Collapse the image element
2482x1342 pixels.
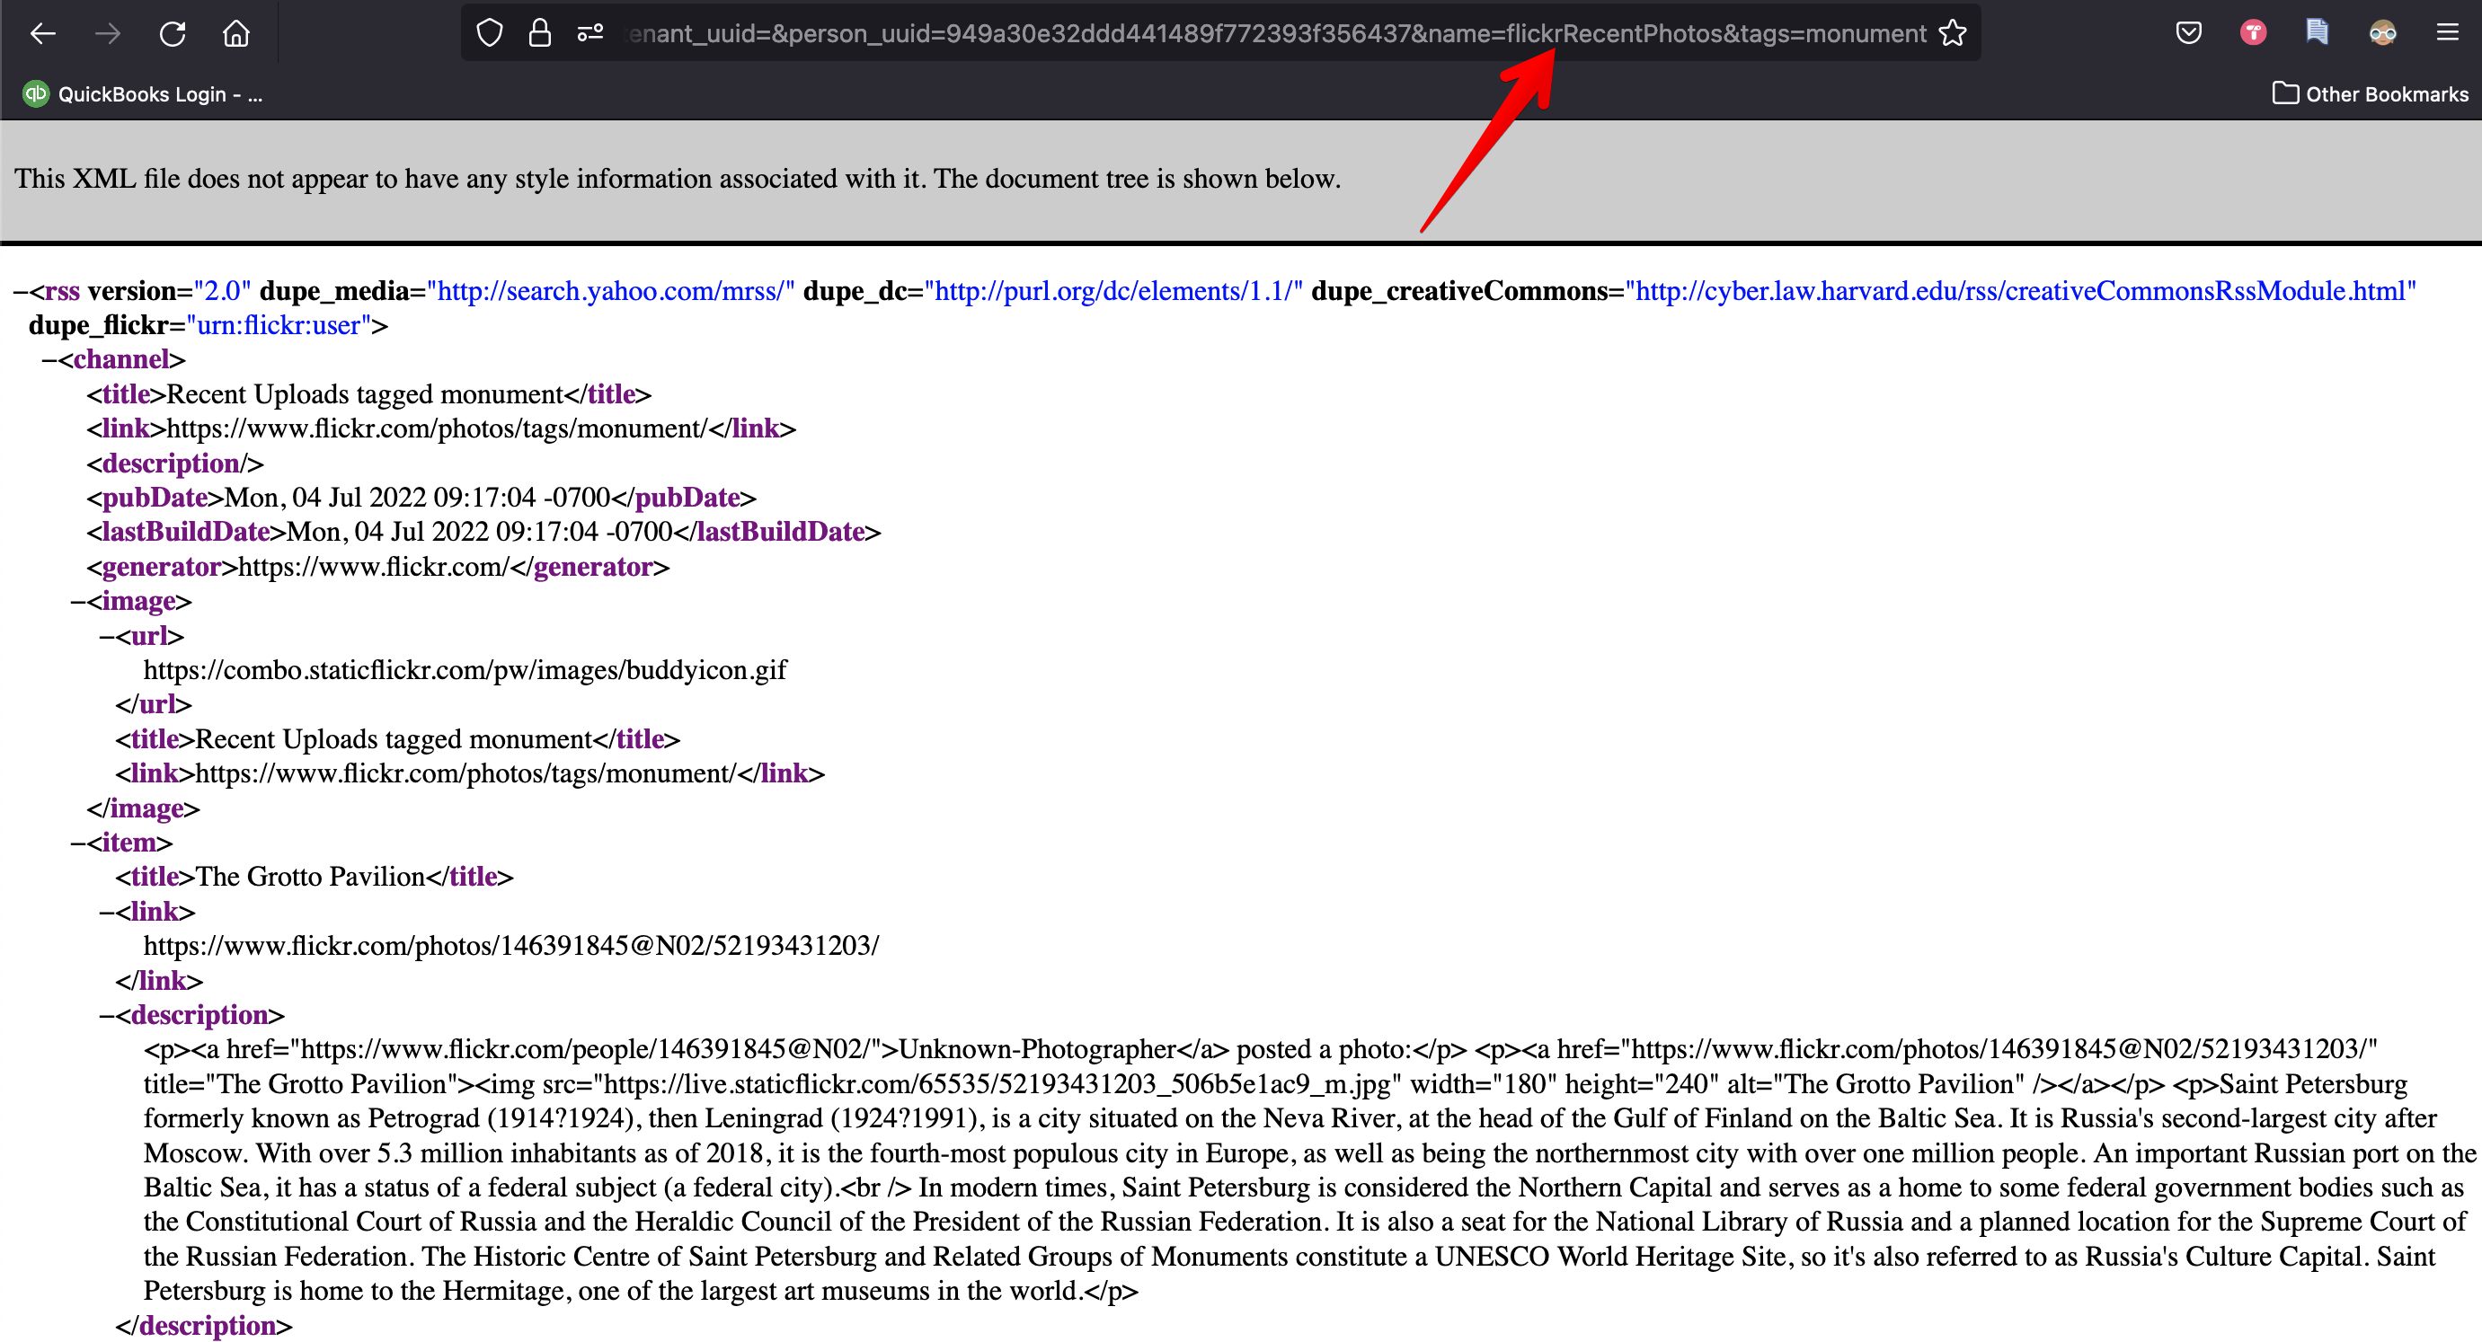78,601
